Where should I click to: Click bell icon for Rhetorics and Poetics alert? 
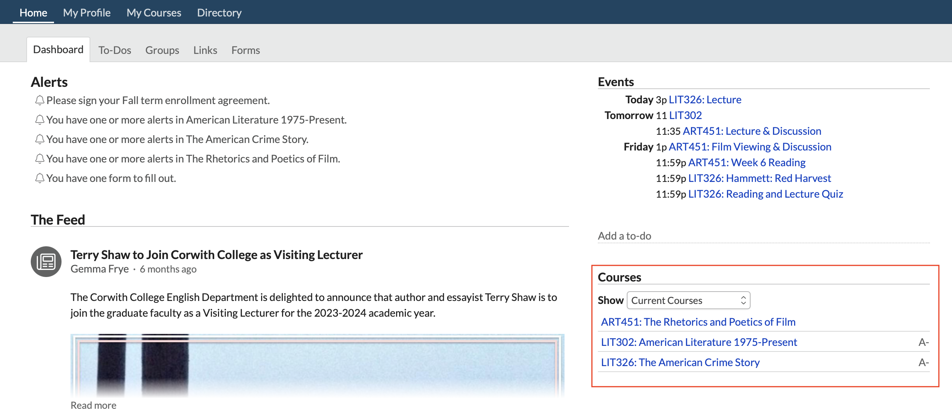click(x=39, y=159)
